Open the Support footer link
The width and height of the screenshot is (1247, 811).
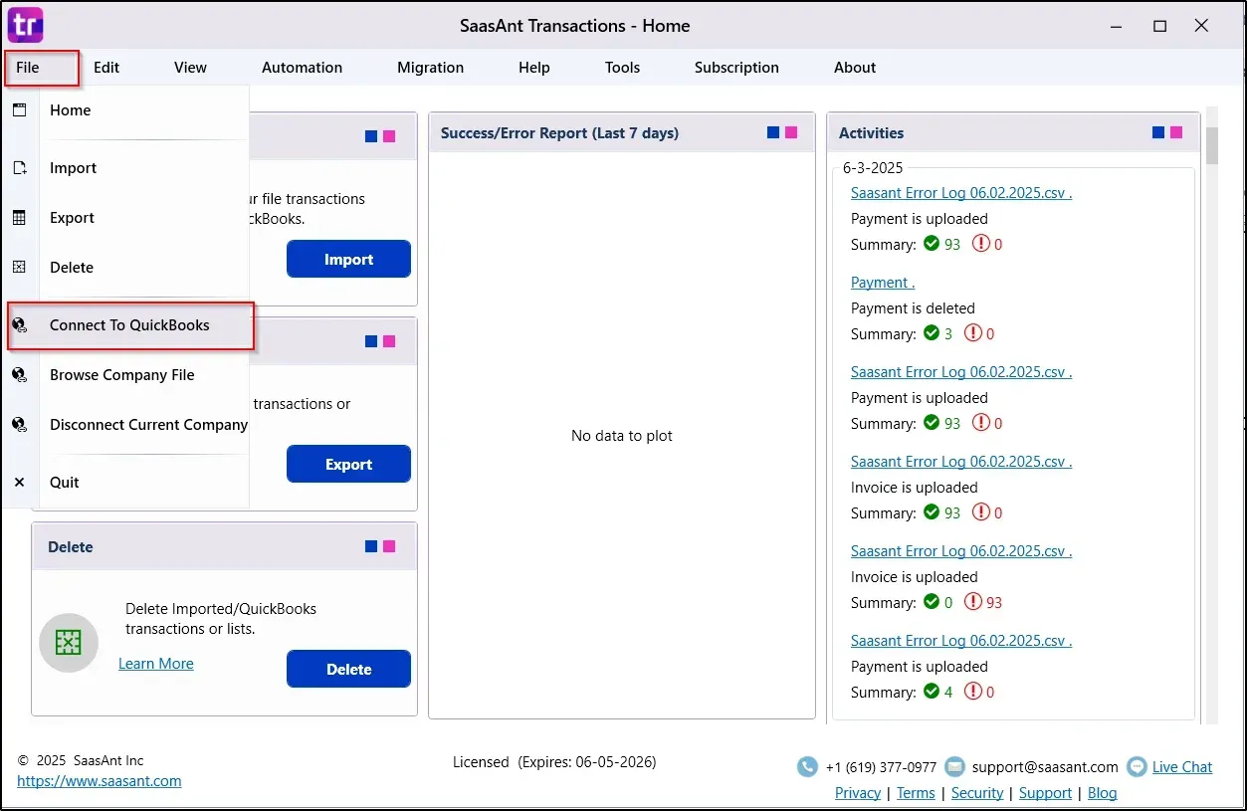tap(1045, 793)
